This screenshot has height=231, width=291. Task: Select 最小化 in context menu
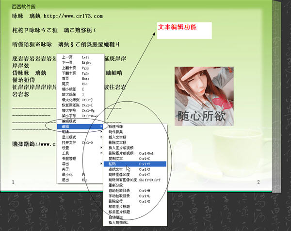[x=80, y=175]
